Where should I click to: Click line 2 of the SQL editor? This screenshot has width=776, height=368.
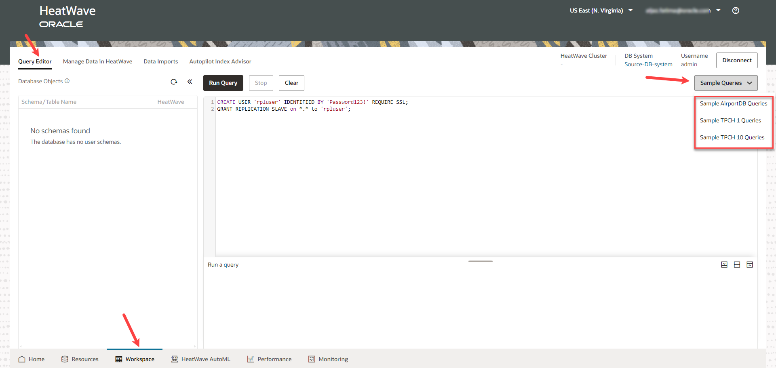[x=283, y=109]
